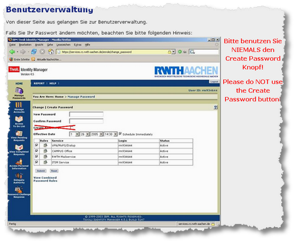
Task: View password rules icon for CAMPUS Office
Action: point(45,151)
